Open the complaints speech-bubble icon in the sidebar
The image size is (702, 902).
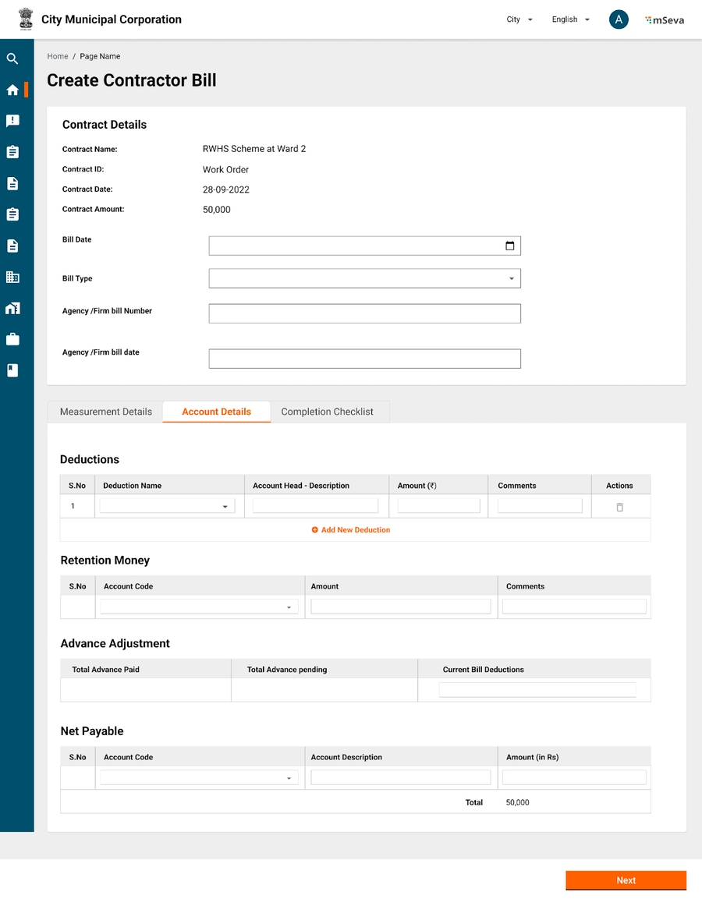click(12, 121)
